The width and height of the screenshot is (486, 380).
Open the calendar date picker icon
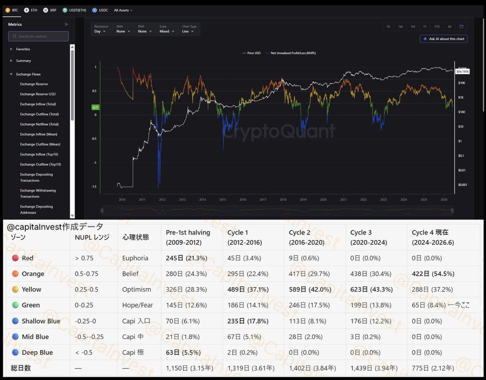click(461, 27)
